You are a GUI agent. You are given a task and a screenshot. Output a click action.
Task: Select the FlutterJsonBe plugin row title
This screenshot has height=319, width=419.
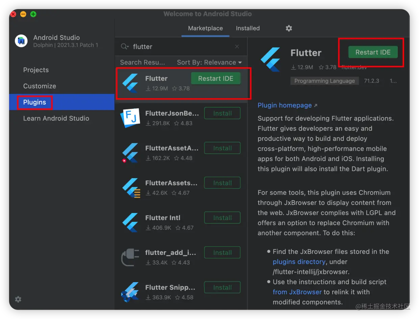click(172, 113)
